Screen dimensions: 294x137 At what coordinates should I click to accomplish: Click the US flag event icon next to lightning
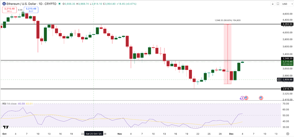coord(246,98)
